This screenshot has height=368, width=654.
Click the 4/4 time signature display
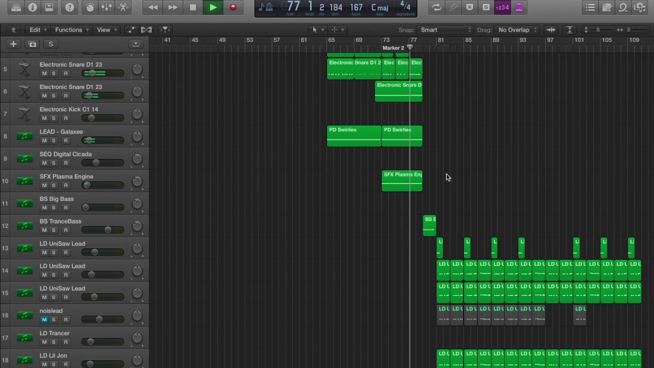405,7
